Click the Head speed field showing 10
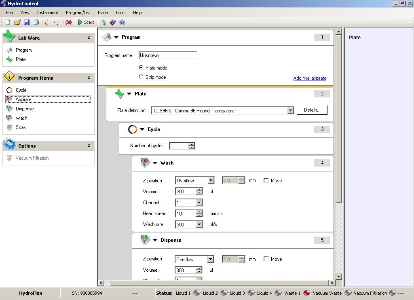This screenshot has height=300, width=414. [186, 213]
